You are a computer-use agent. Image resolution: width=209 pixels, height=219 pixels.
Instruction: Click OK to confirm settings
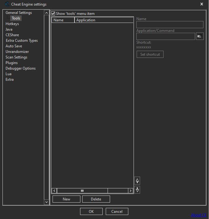click(91, 212)
